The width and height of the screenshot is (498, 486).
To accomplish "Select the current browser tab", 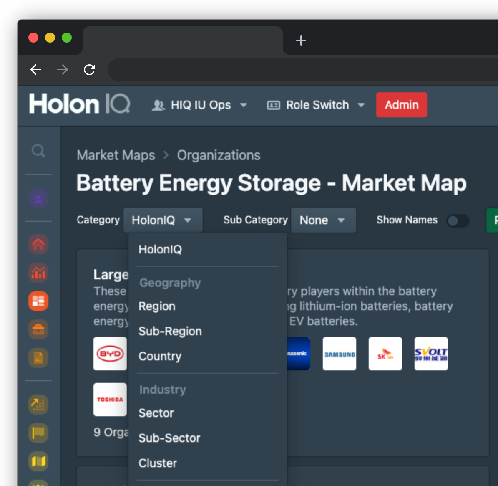I will [183, 40].
